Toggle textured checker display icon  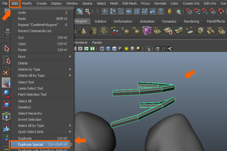tap(120, 49)
